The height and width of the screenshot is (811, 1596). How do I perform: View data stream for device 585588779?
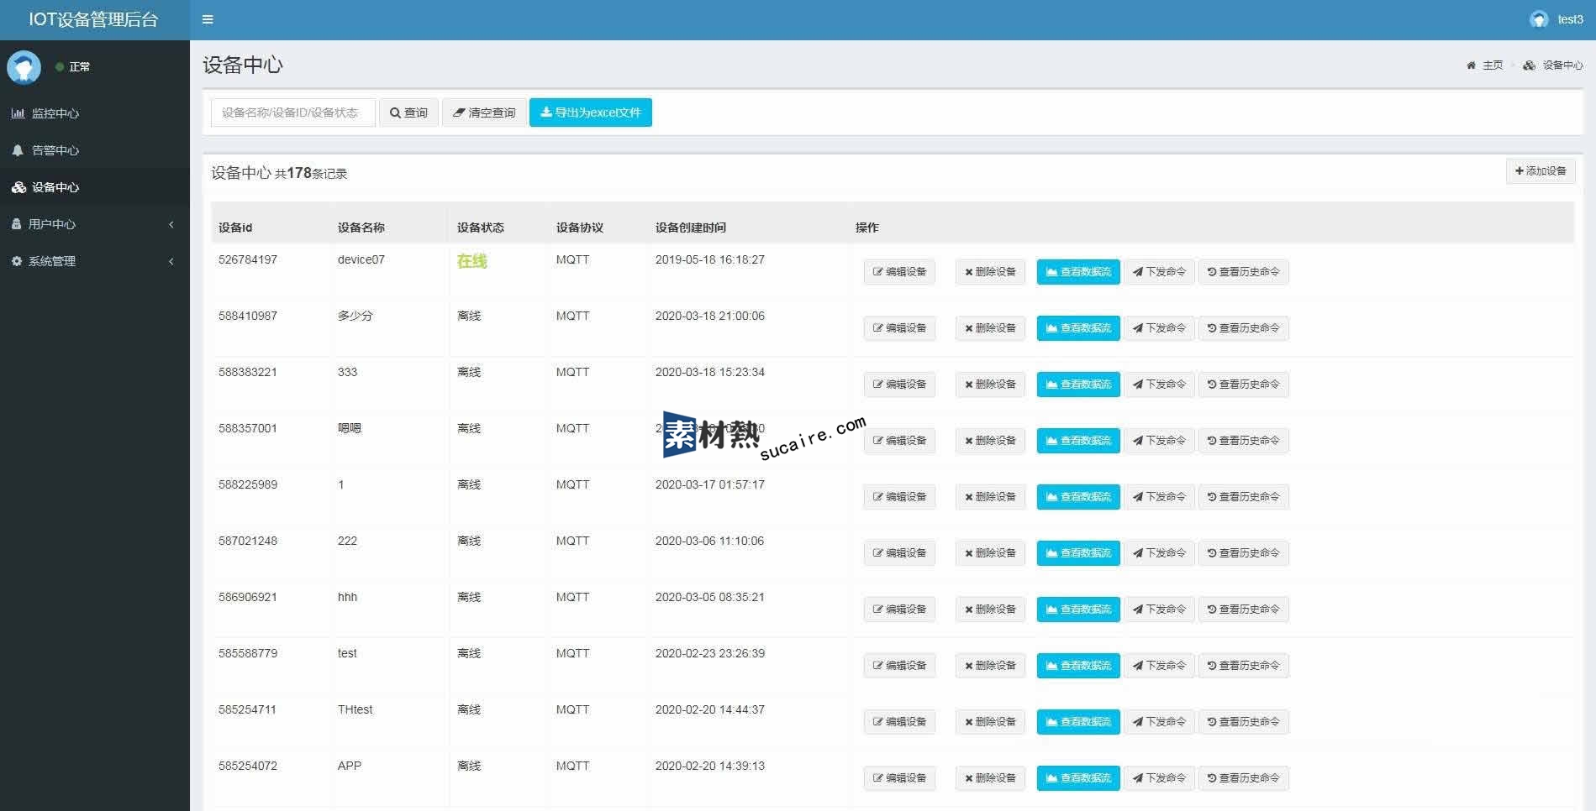coord(1078,666)
